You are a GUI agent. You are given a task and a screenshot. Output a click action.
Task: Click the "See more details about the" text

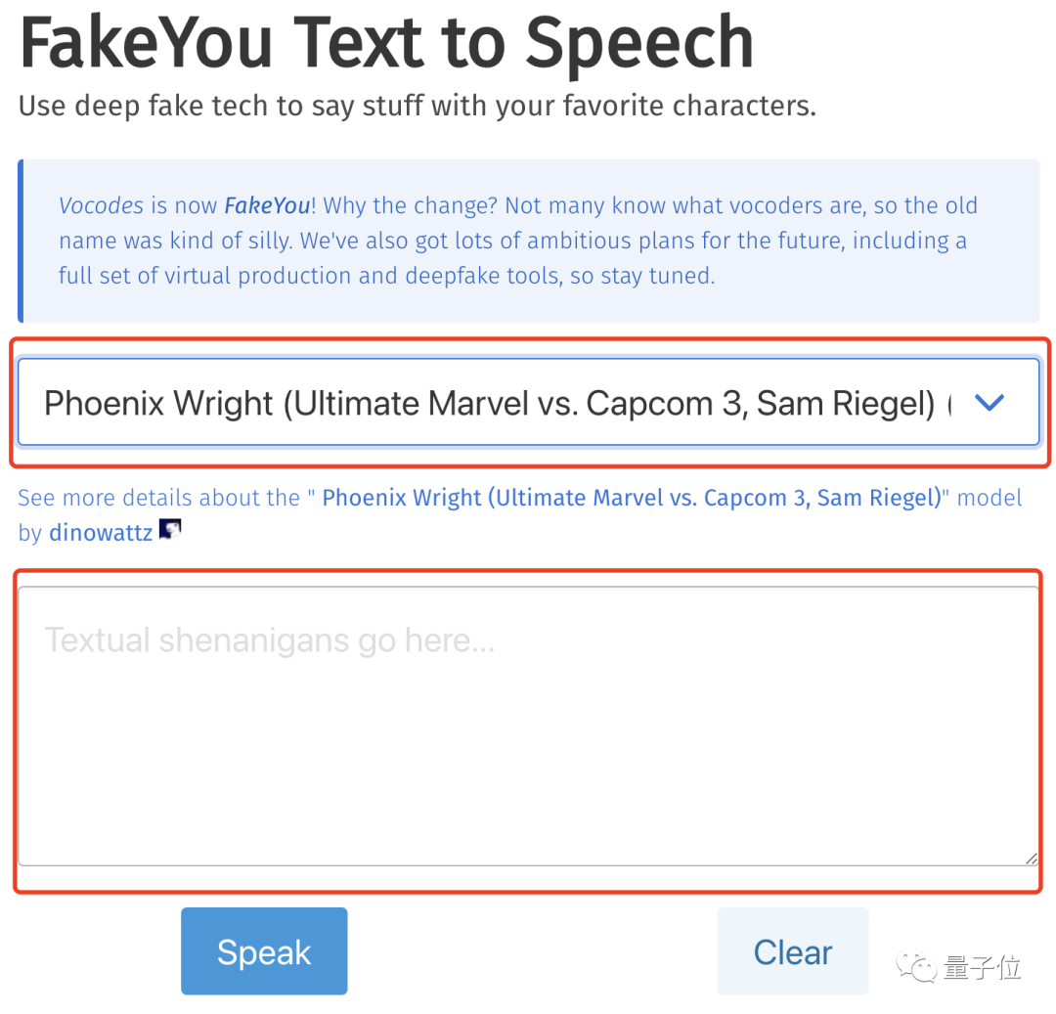(x=158, y=498)
